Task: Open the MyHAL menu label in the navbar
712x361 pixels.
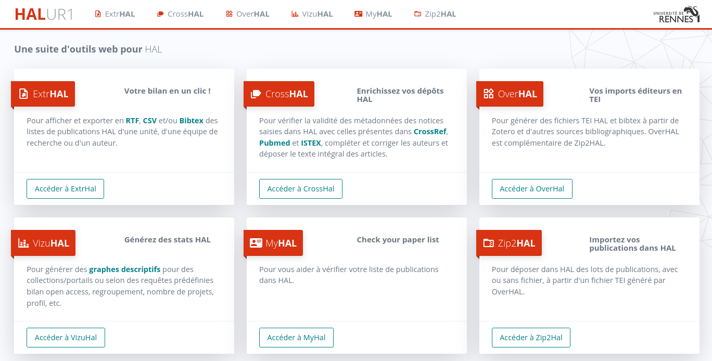Action: click(x=379, y=14)
